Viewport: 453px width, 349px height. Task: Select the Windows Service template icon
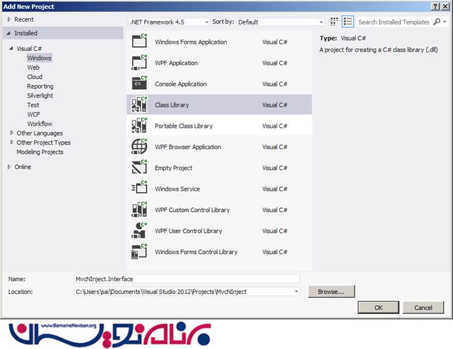click(139, 189)
